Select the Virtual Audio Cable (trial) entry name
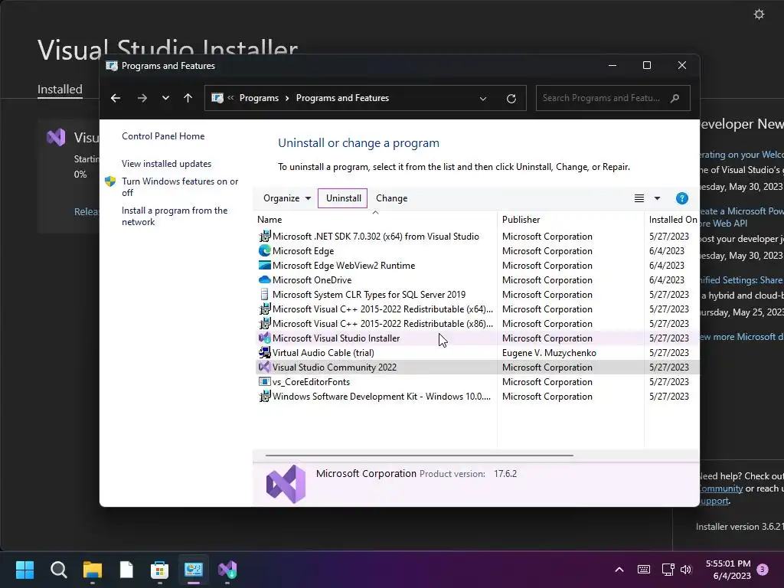The width and height of the screenshot is (784, 588). [323, 353]
